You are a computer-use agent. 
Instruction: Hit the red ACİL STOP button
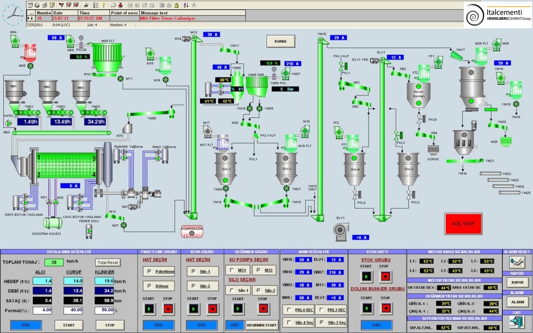click(x=463, y=223)
